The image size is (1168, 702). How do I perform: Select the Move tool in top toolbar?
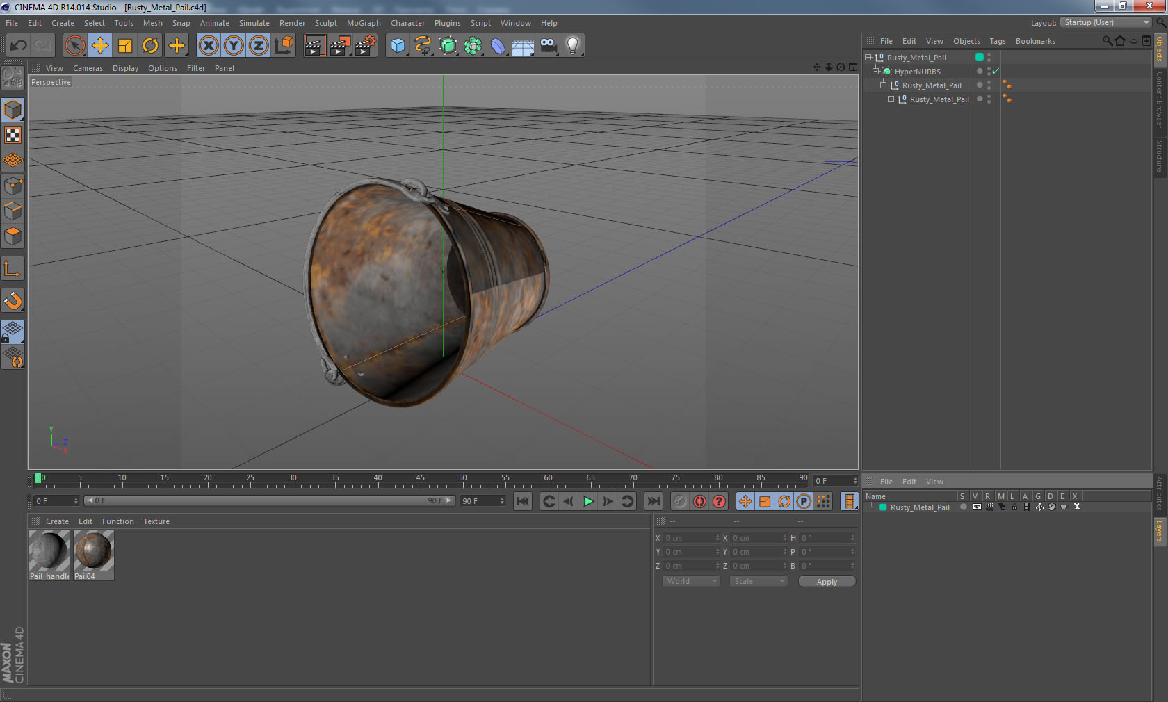[x=100, y=46]
